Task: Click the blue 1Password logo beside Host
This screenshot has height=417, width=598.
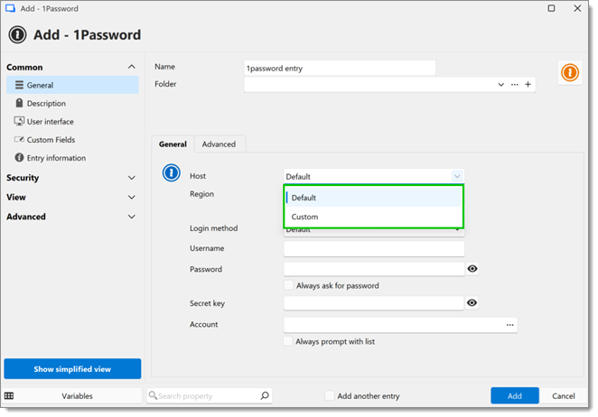Action: click(171, 173)
